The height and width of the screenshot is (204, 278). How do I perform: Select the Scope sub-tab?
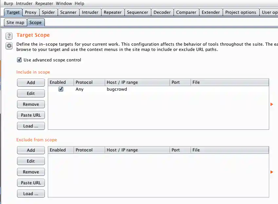pos(35,23)
